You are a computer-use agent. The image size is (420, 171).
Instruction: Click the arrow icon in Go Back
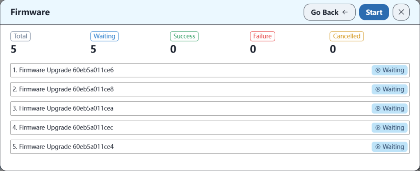[345, 12]
